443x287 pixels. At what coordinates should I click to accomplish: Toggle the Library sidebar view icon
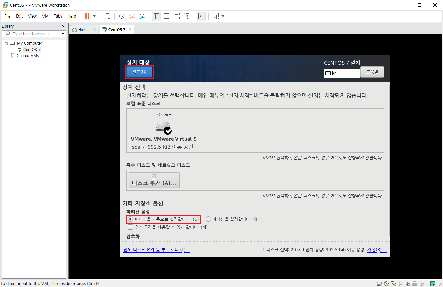click(x=156, y=16)
